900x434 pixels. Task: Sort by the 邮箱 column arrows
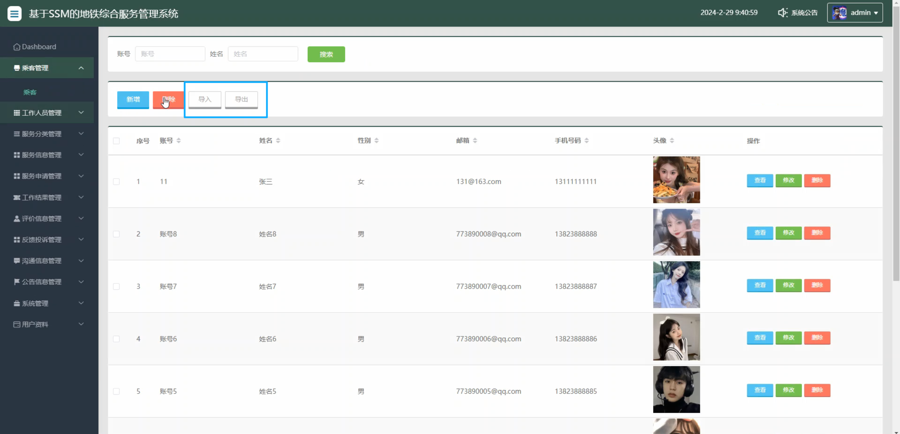click(x=475, y=140)
